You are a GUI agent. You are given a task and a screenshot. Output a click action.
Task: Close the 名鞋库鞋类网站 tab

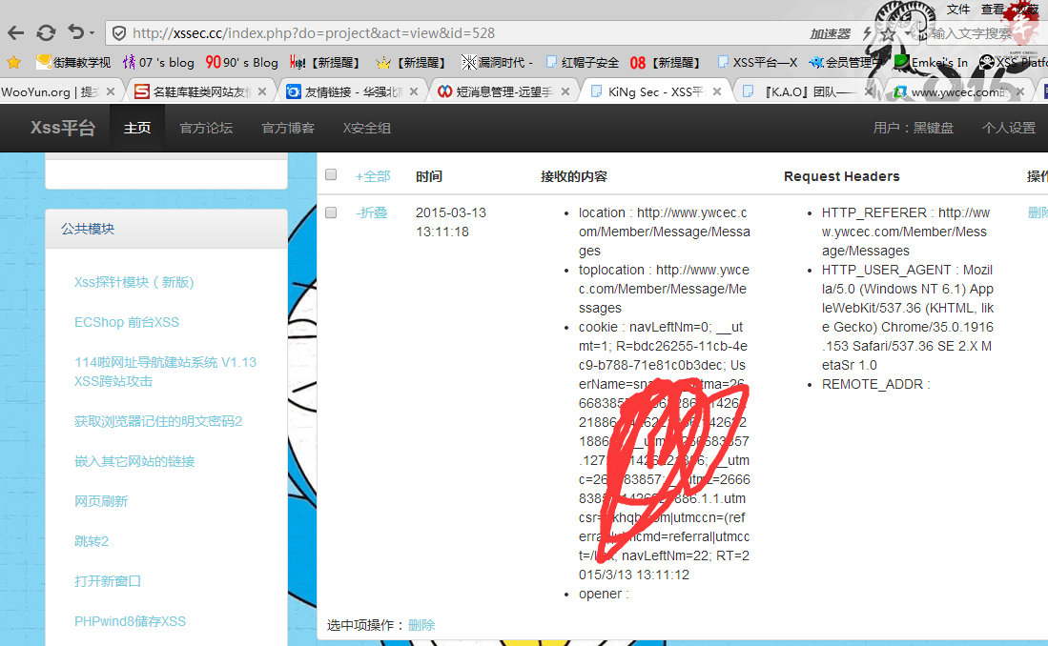(262, 91)
